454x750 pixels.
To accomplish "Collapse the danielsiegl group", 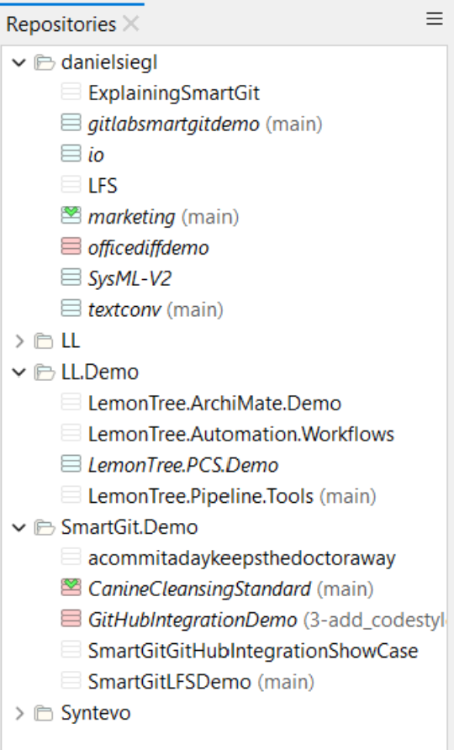I will pos(18,62).
